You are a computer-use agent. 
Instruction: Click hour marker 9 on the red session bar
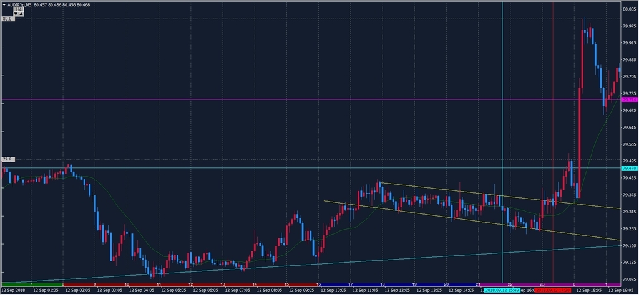coord(95,284)
